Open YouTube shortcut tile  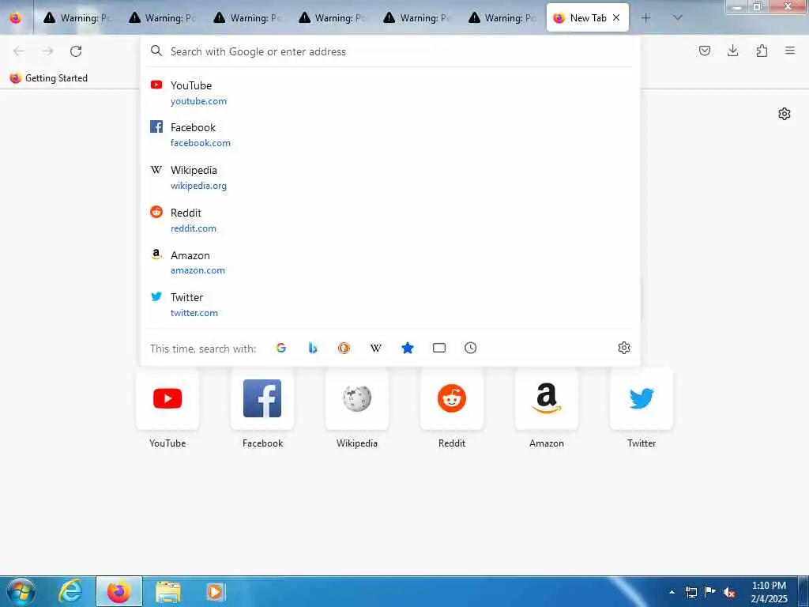[167, 398]
